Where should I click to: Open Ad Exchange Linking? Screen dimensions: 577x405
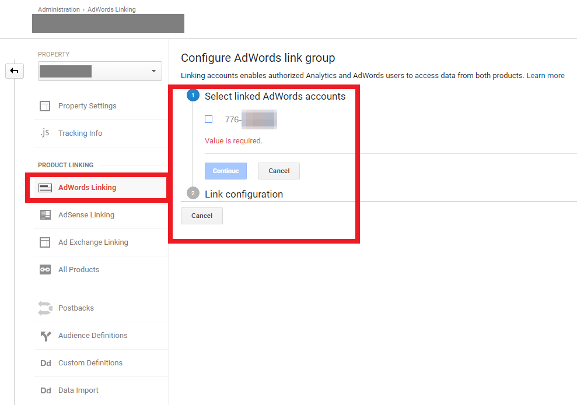(x=93, y=242)
